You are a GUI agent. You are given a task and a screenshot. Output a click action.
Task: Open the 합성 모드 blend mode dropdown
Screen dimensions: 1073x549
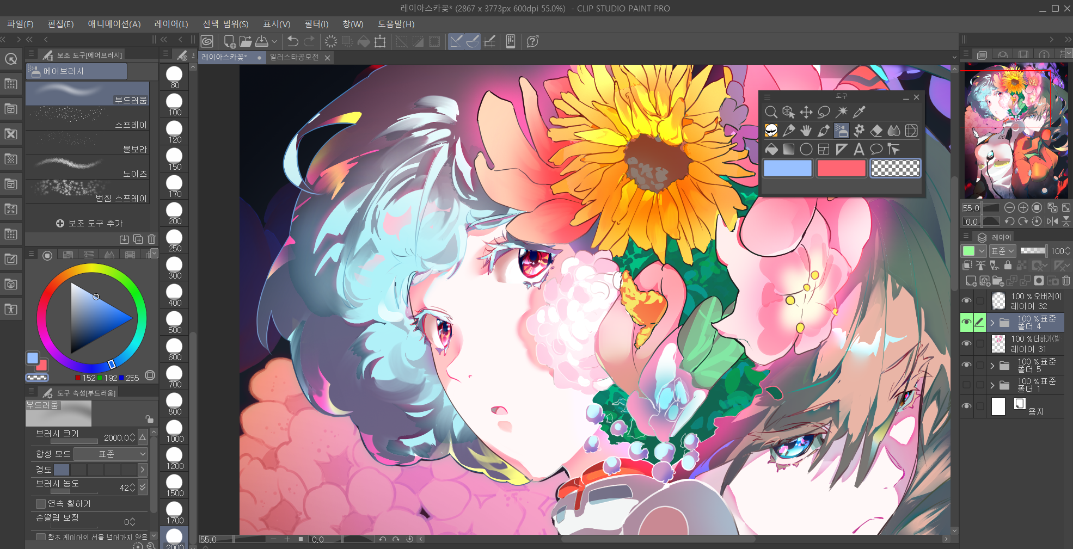pos(111,454)
